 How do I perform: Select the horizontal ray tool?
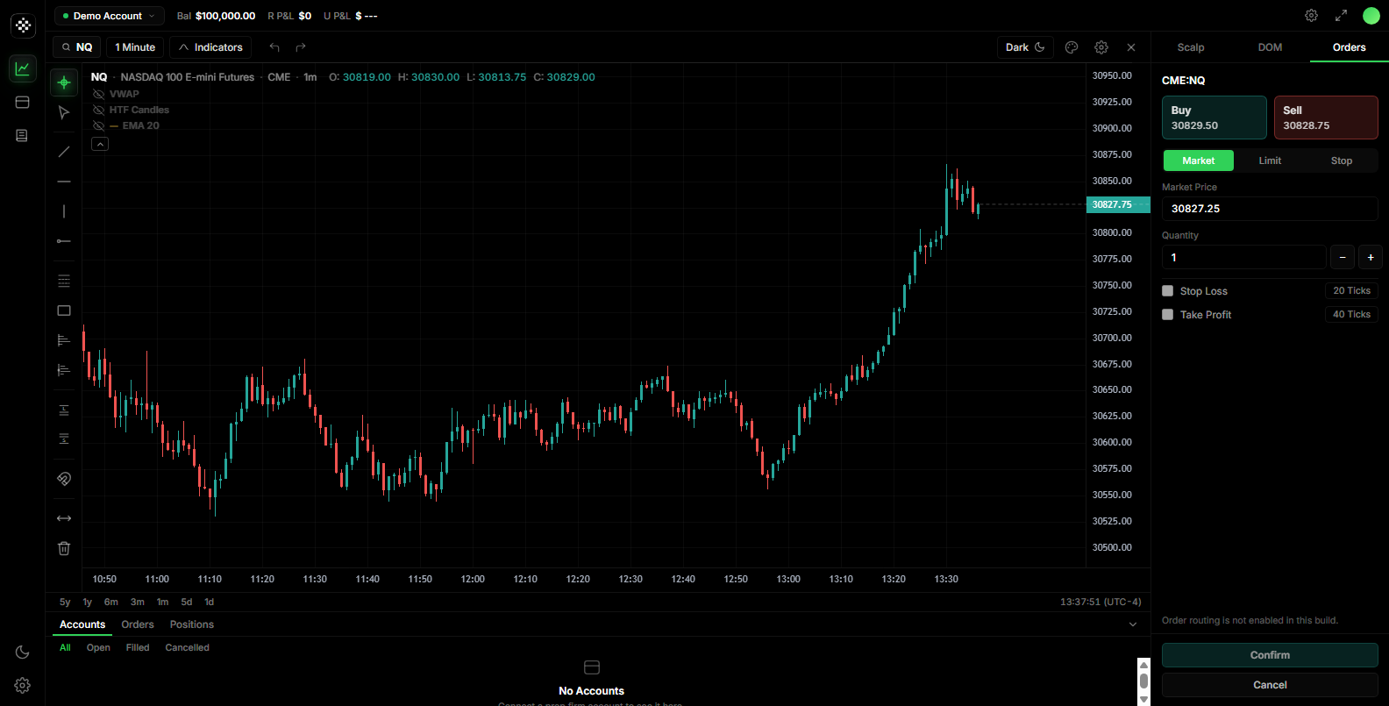pos(64,241)
